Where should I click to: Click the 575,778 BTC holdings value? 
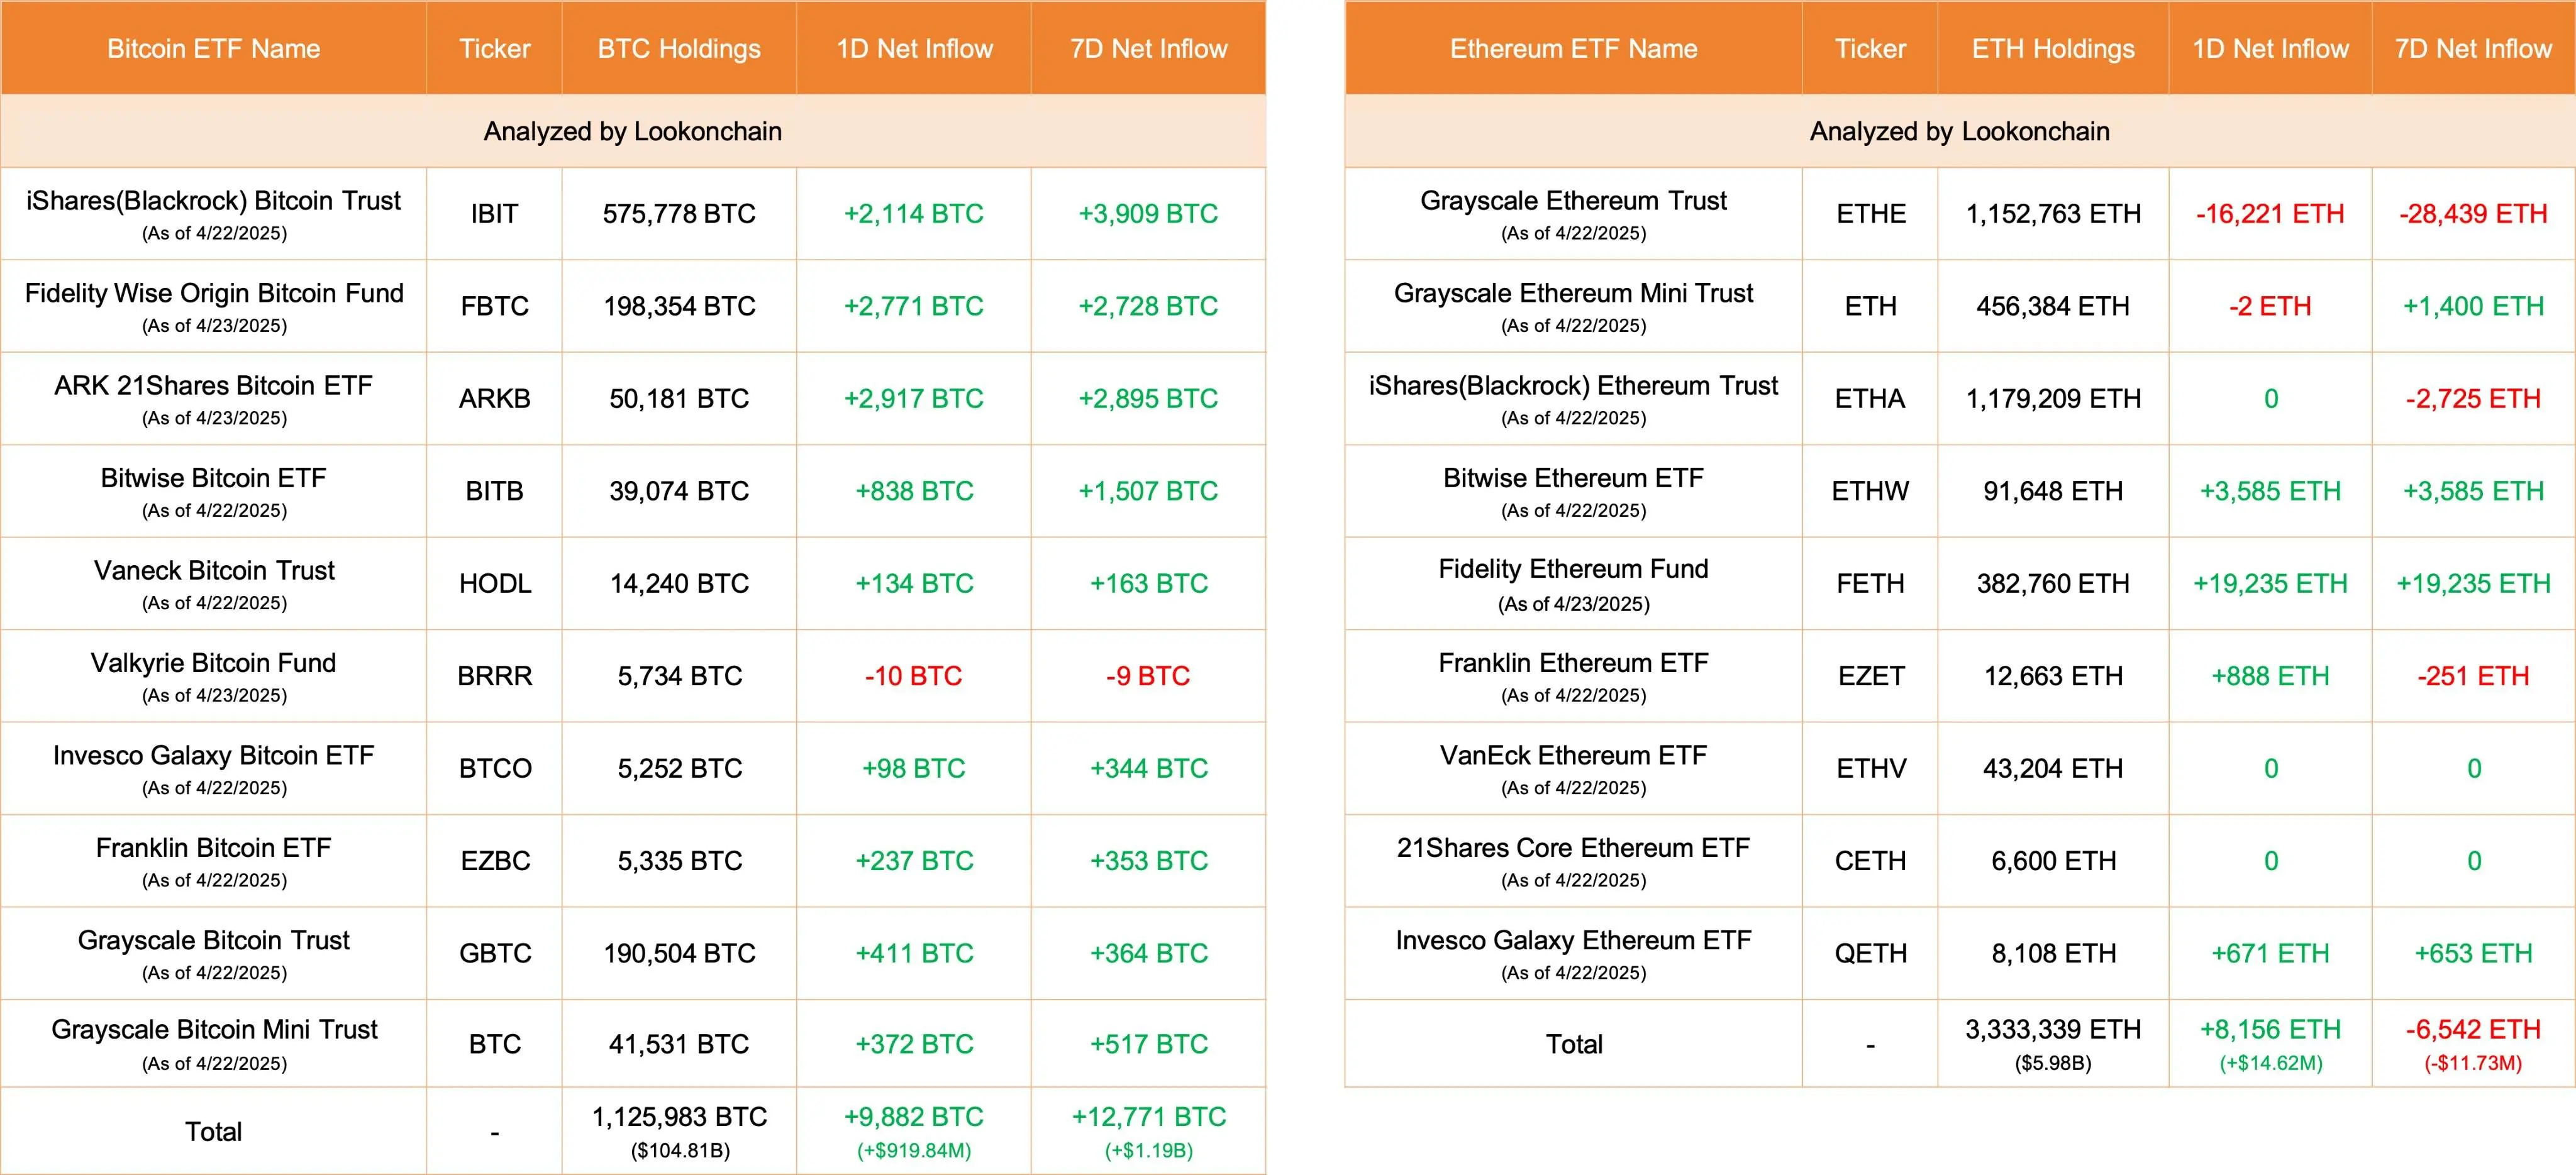(x=679, y=214)
